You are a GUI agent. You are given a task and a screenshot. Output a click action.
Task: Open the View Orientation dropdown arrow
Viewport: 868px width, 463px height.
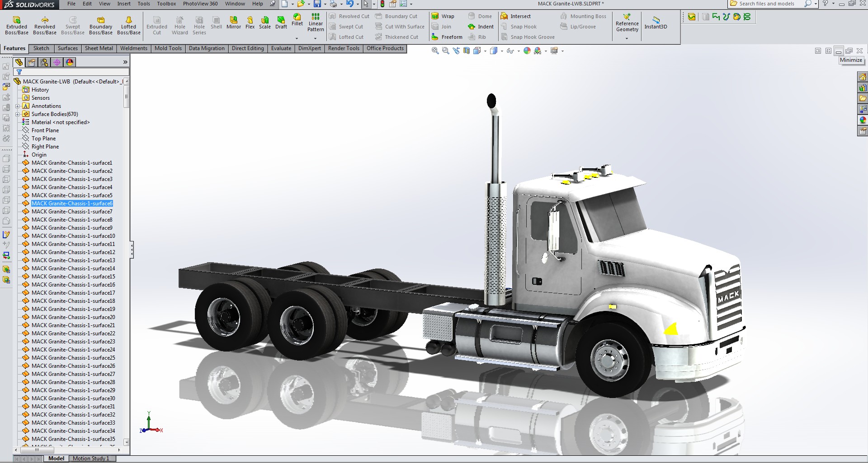click(x=485, y=51)
